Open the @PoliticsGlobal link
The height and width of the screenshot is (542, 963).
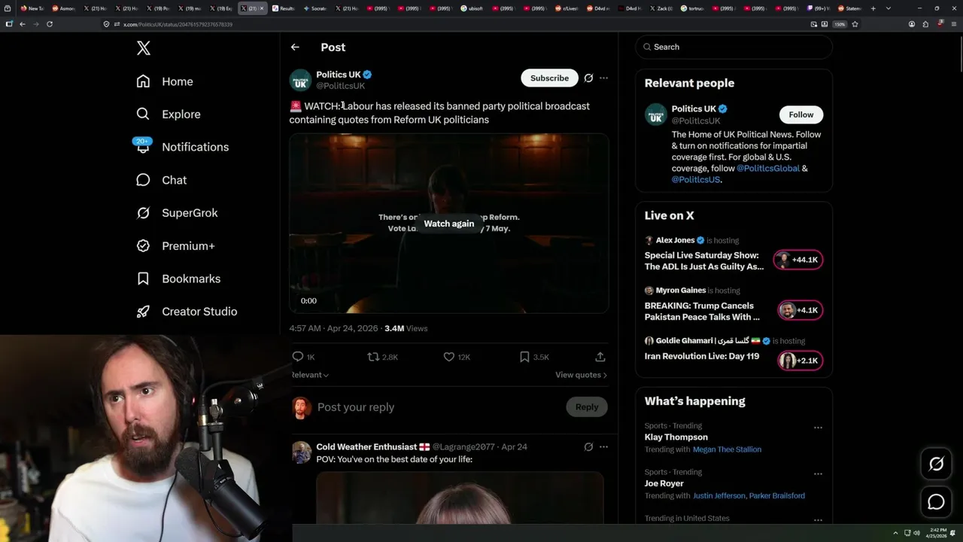pos(767,169)
